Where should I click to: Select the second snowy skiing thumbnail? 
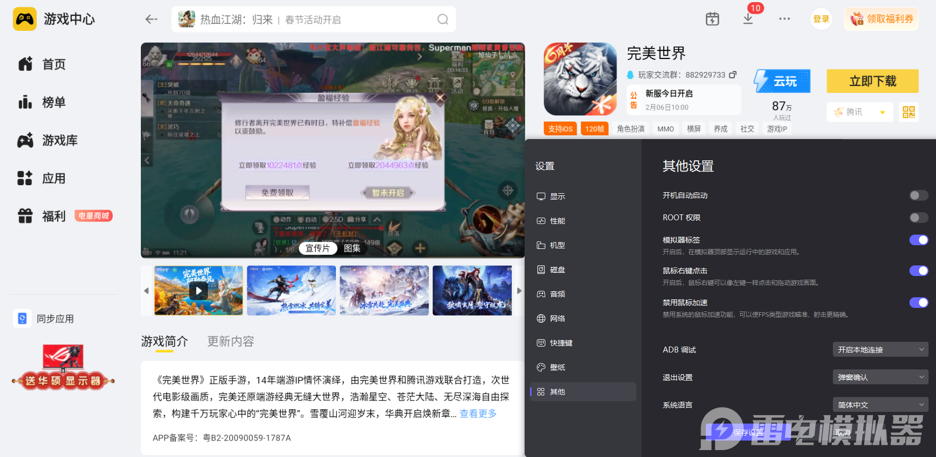[x=291, y=291]
